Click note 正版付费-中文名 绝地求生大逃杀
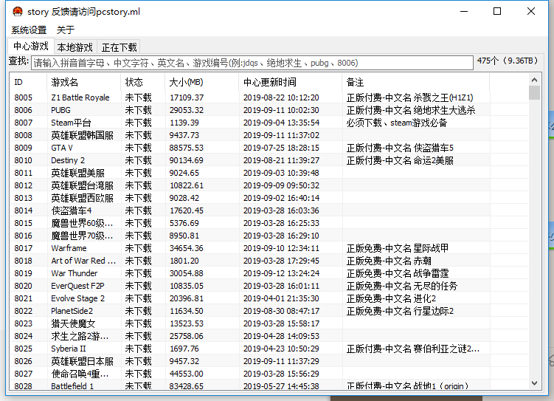554x401 pixels. [x=411, y=110]
